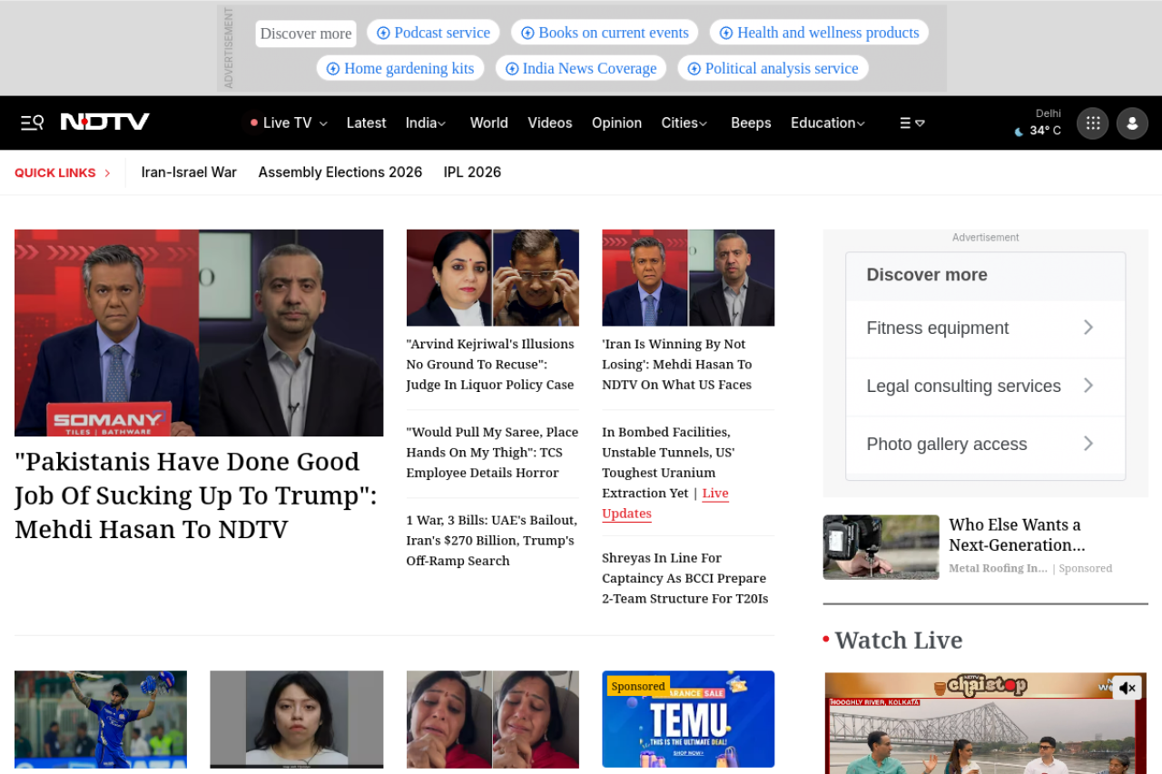Image resolution: width=1162 pixels, height=774 pixels.
Task: Open the apps grid icon
Action: tap(1092, 123)
